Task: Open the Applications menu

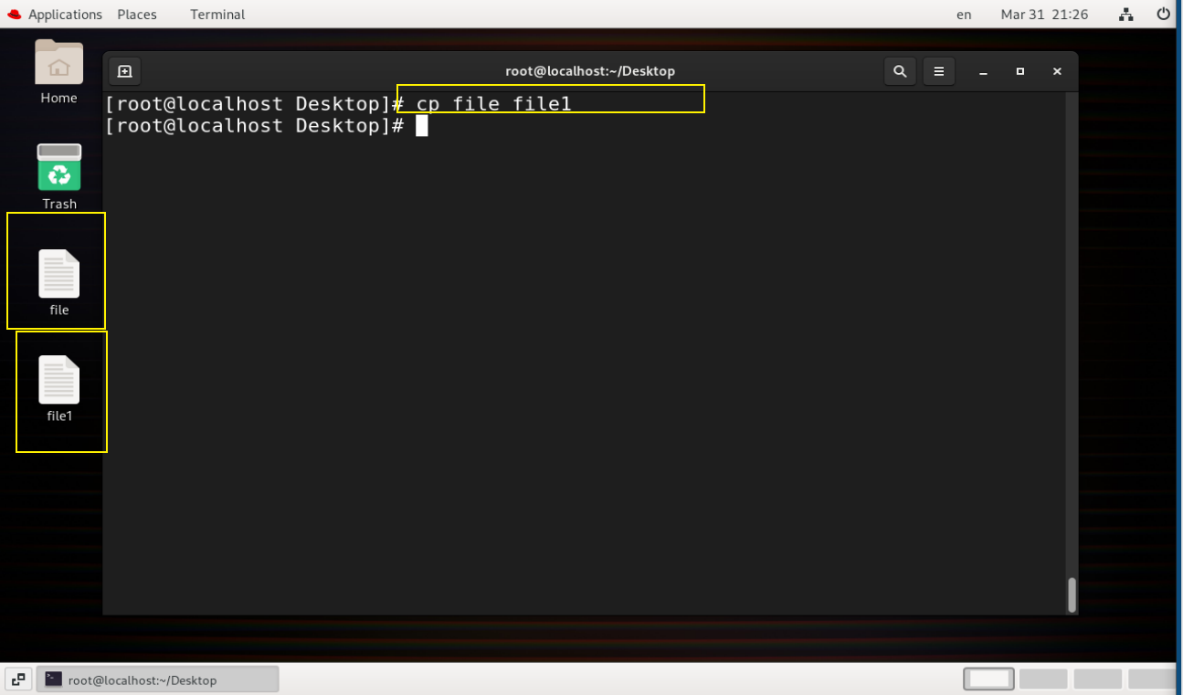Action: click(65, 15)
